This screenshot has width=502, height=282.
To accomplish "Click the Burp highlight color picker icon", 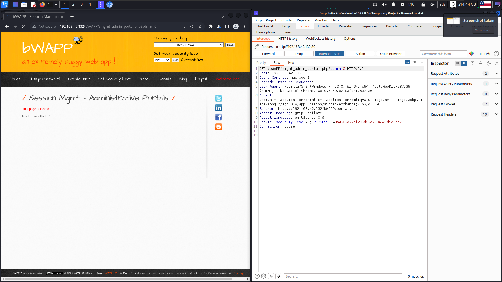I will tap(471, 54).
